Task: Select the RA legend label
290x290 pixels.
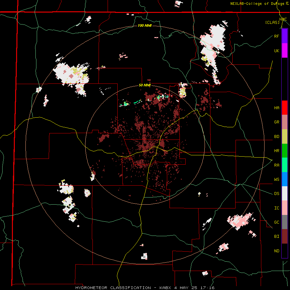Action: click(276, 165)
